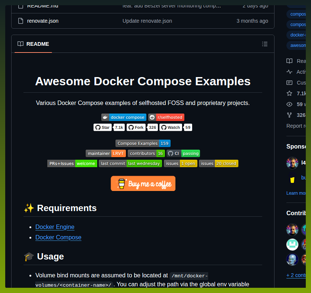Click the awesome topic tag

click(296, 45)
